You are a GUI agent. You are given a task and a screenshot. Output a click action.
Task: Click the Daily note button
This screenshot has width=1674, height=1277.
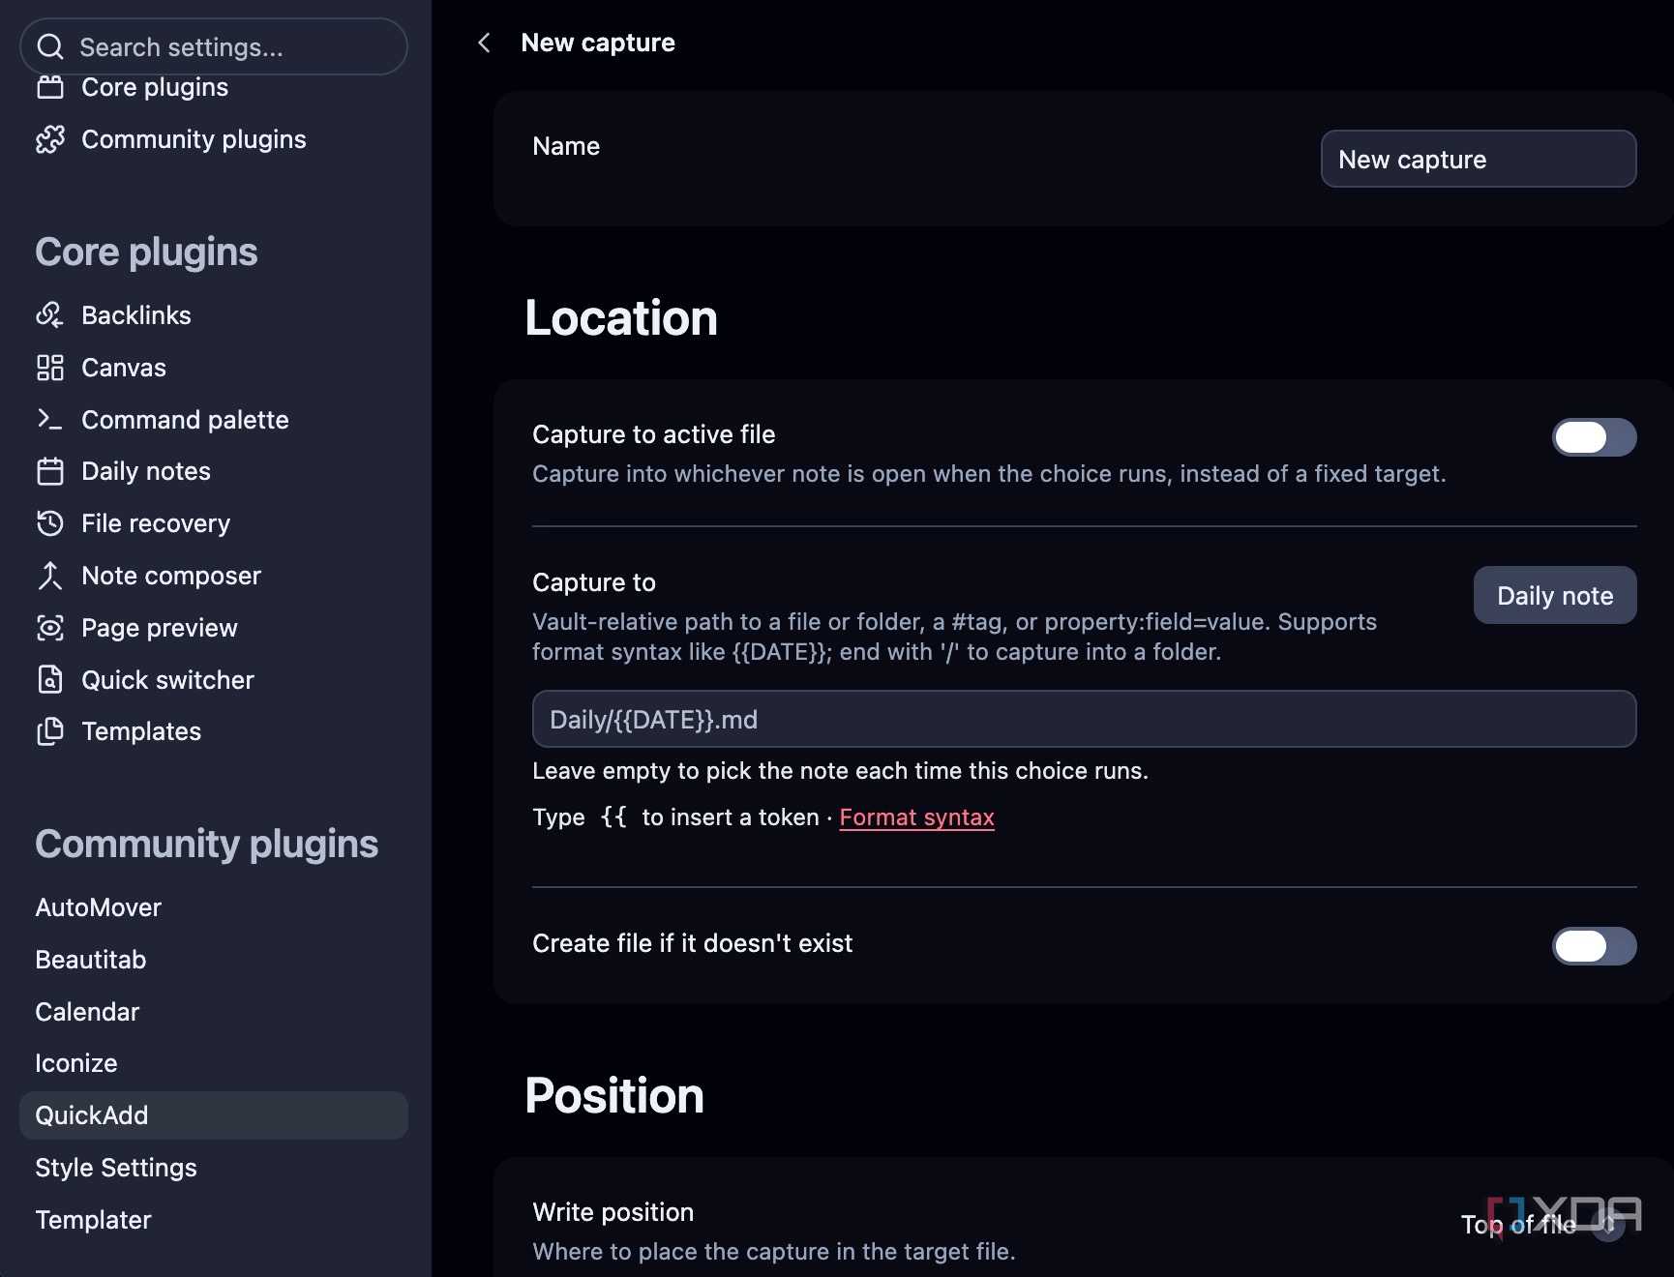pos(1555,595)
